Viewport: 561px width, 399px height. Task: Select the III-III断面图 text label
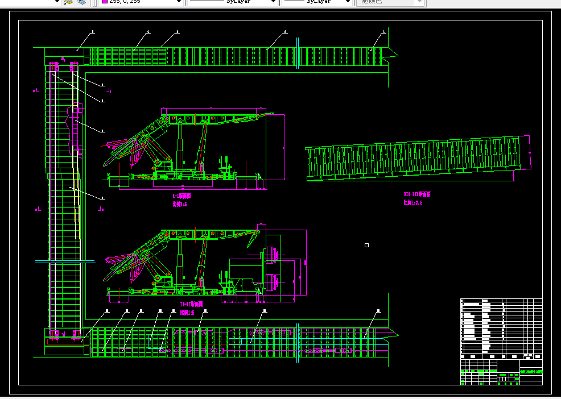click(x=417, y=194)
